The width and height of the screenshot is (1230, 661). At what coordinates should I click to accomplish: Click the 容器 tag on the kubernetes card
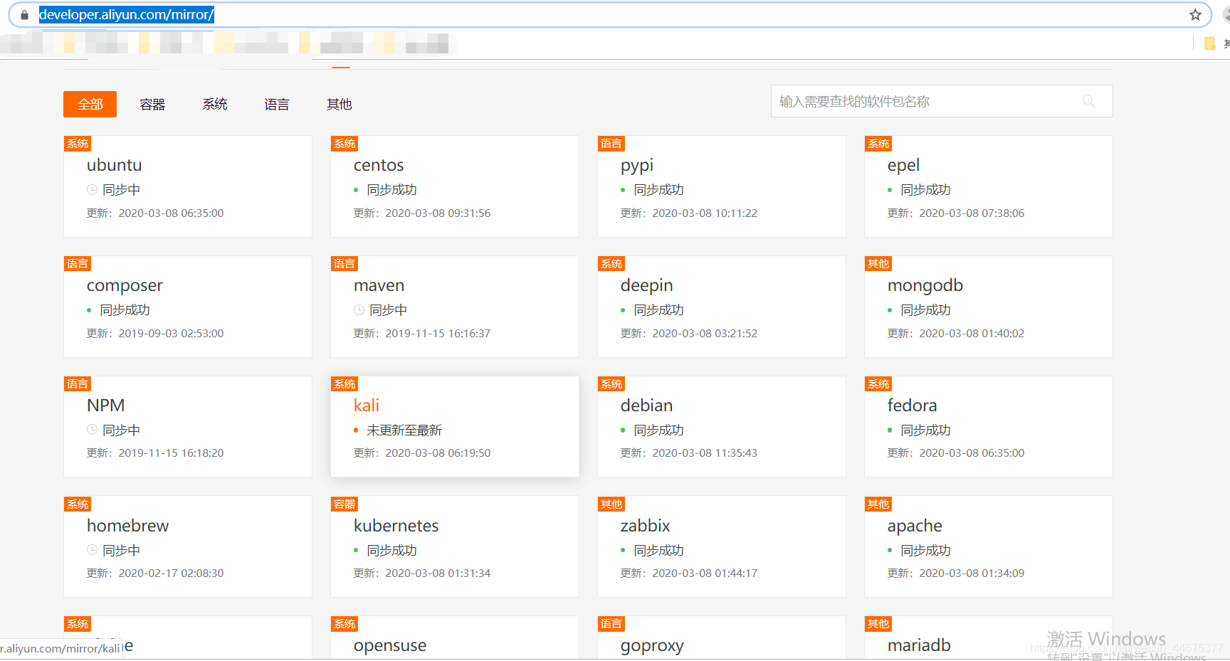344,504
